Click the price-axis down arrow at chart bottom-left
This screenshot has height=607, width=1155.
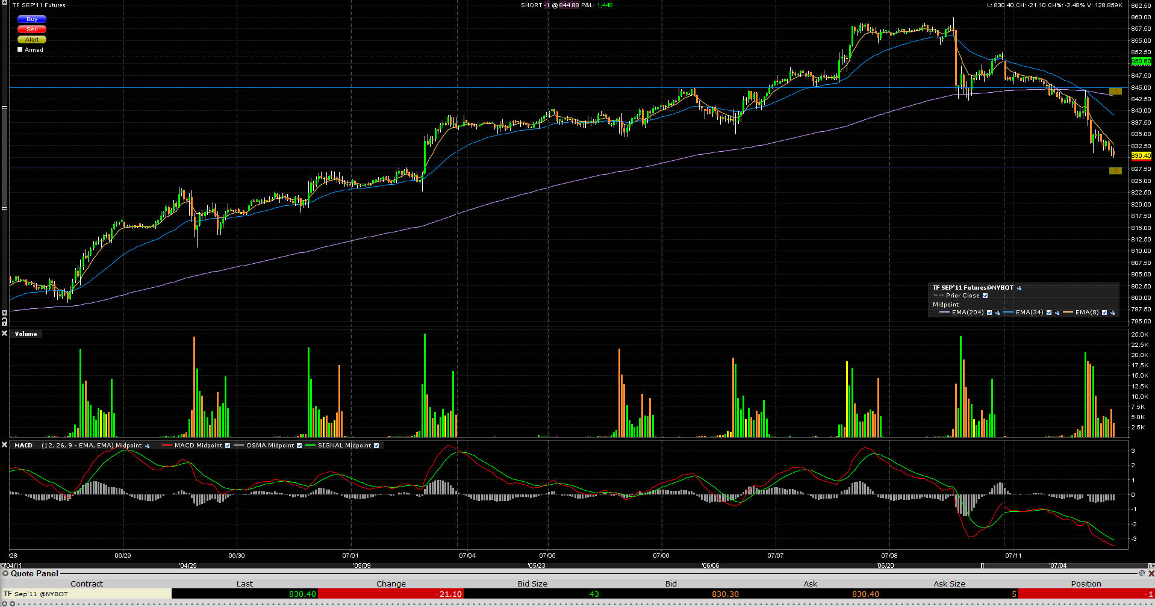tap(4, 313)
